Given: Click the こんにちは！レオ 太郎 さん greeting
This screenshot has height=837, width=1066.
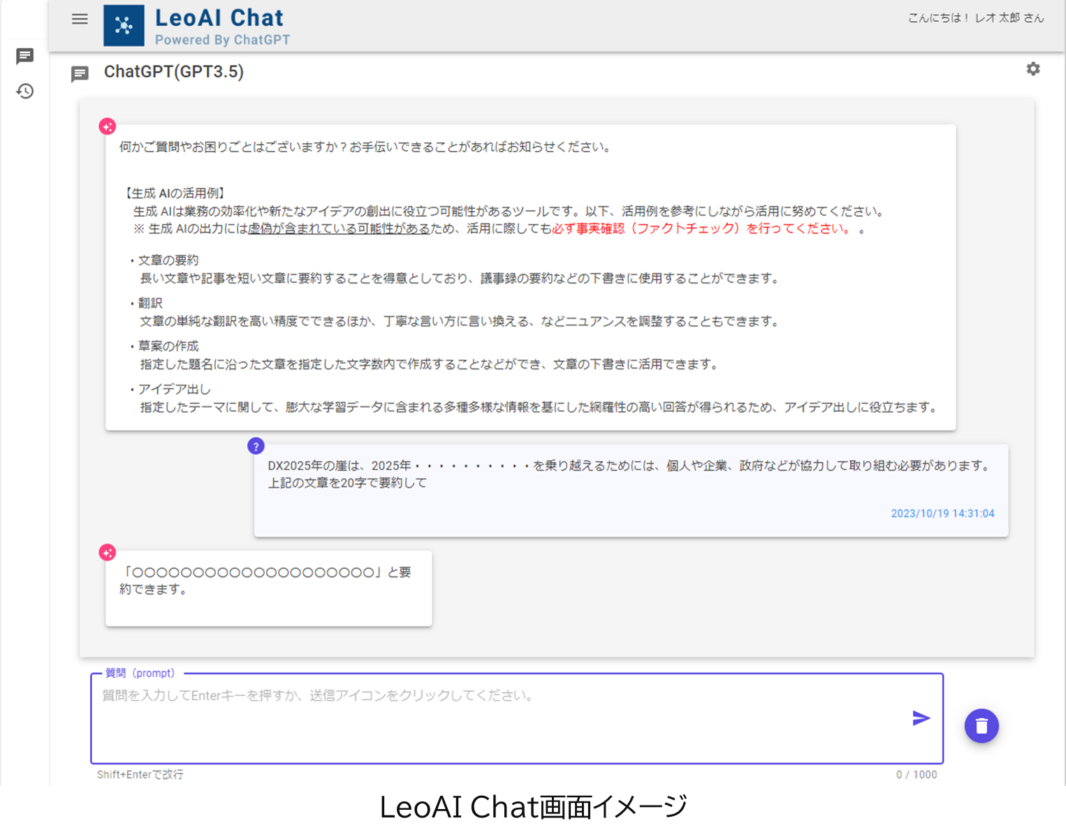Looking at the screenshot, I should point(976,18).
